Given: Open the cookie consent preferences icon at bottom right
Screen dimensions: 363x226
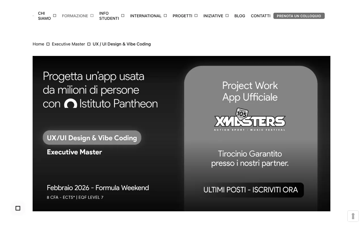Looking at the screenshot, I should [353, 216].
